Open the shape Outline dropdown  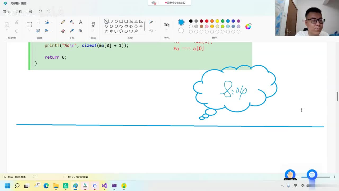pyautogui.click(x=152, y=22)
